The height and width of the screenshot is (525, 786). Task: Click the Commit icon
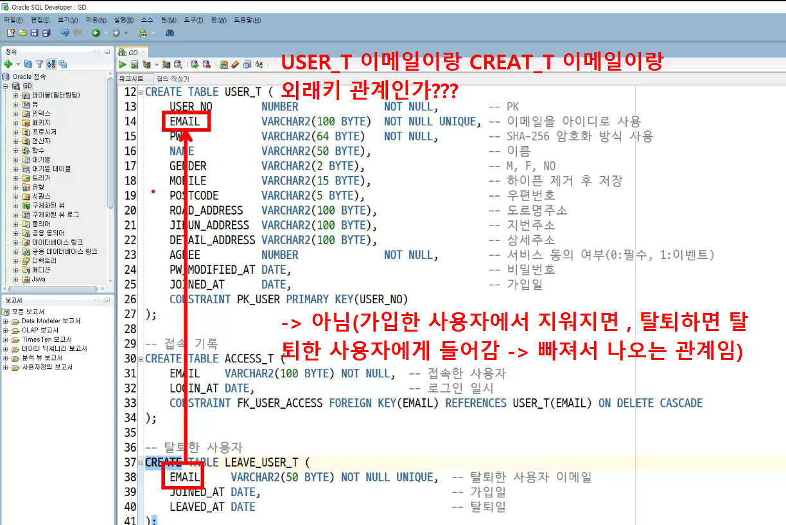(195, 64)
